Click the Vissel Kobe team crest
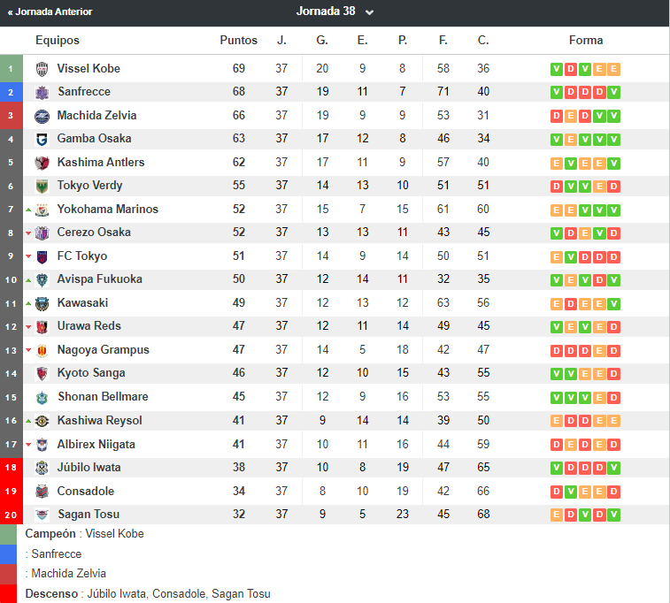670x603 pixels. click(42, 69)
